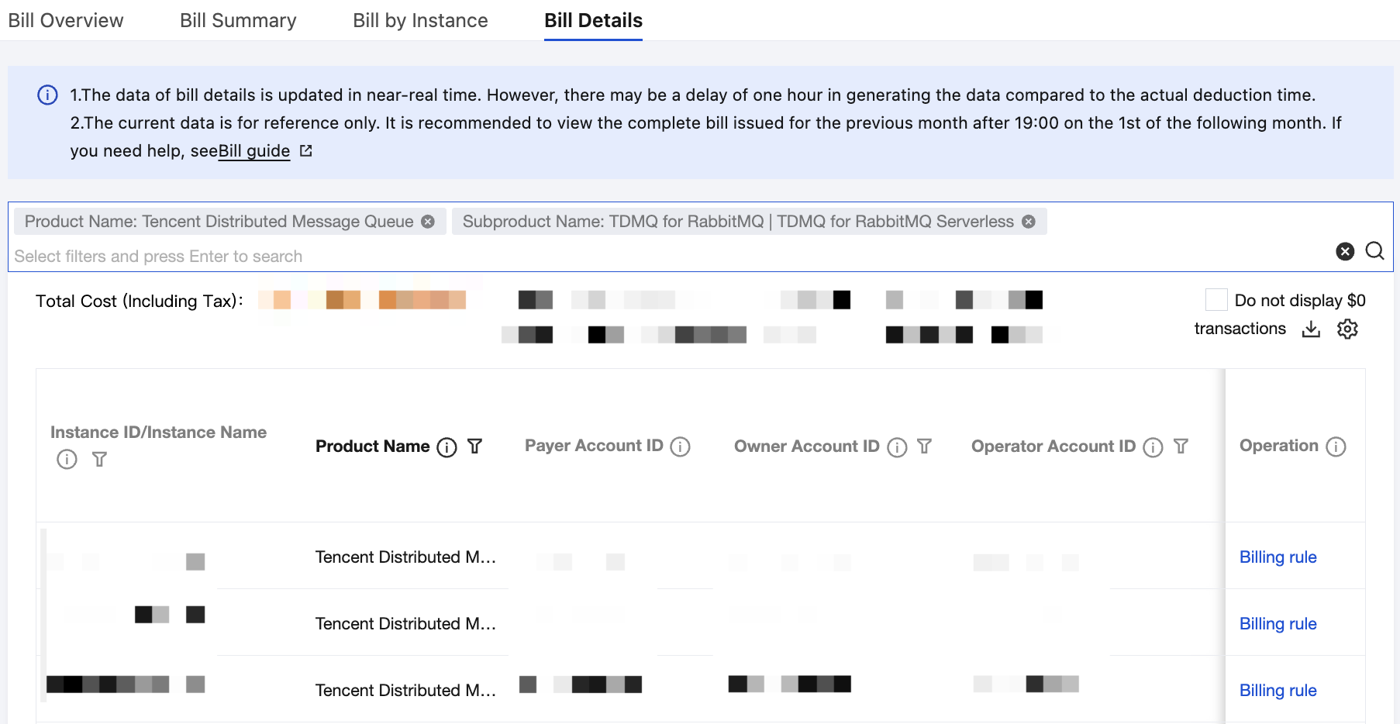Click the Operation column header text
Viewport: 1400px width, 724px height.
[1279, 446]
